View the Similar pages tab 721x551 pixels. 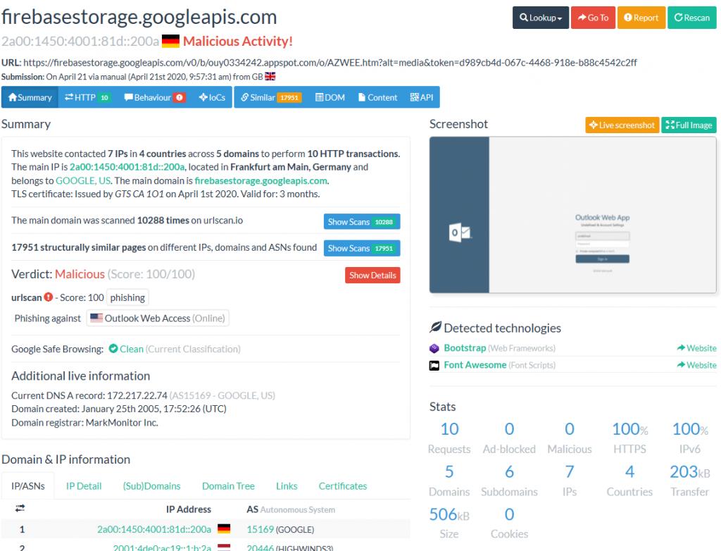point(271,97)
